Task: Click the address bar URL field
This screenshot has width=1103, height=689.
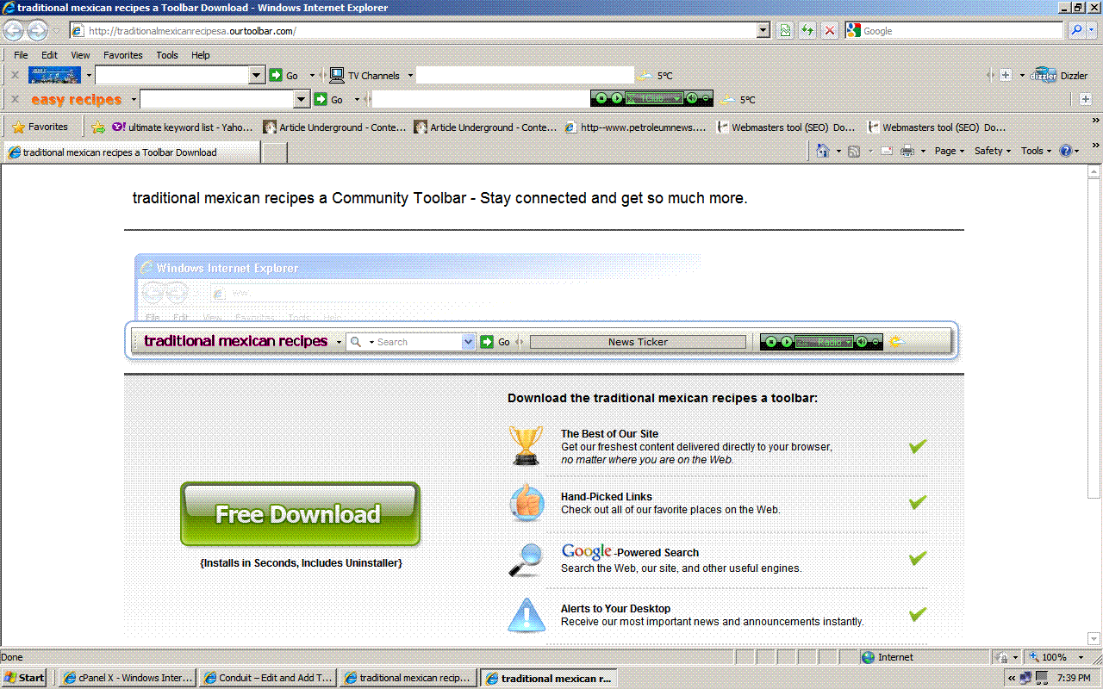Action: (x=418, y=31)
